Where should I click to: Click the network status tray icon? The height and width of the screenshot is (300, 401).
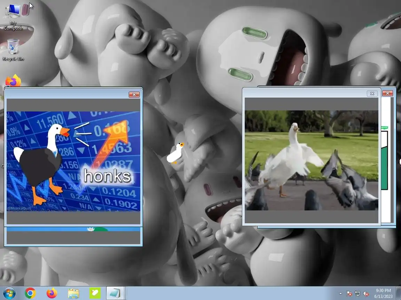click(x=357, y=294)
